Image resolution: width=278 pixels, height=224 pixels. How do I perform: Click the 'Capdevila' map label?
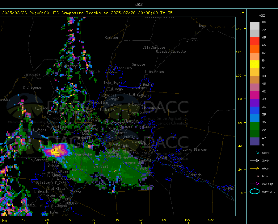91,71
